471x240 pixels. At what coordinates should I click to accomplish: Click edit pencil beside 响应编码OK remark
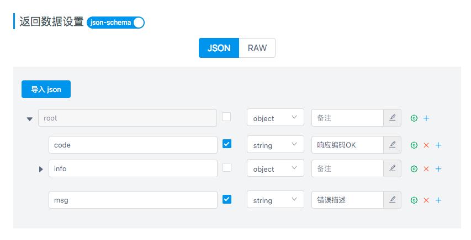point(393,145)
